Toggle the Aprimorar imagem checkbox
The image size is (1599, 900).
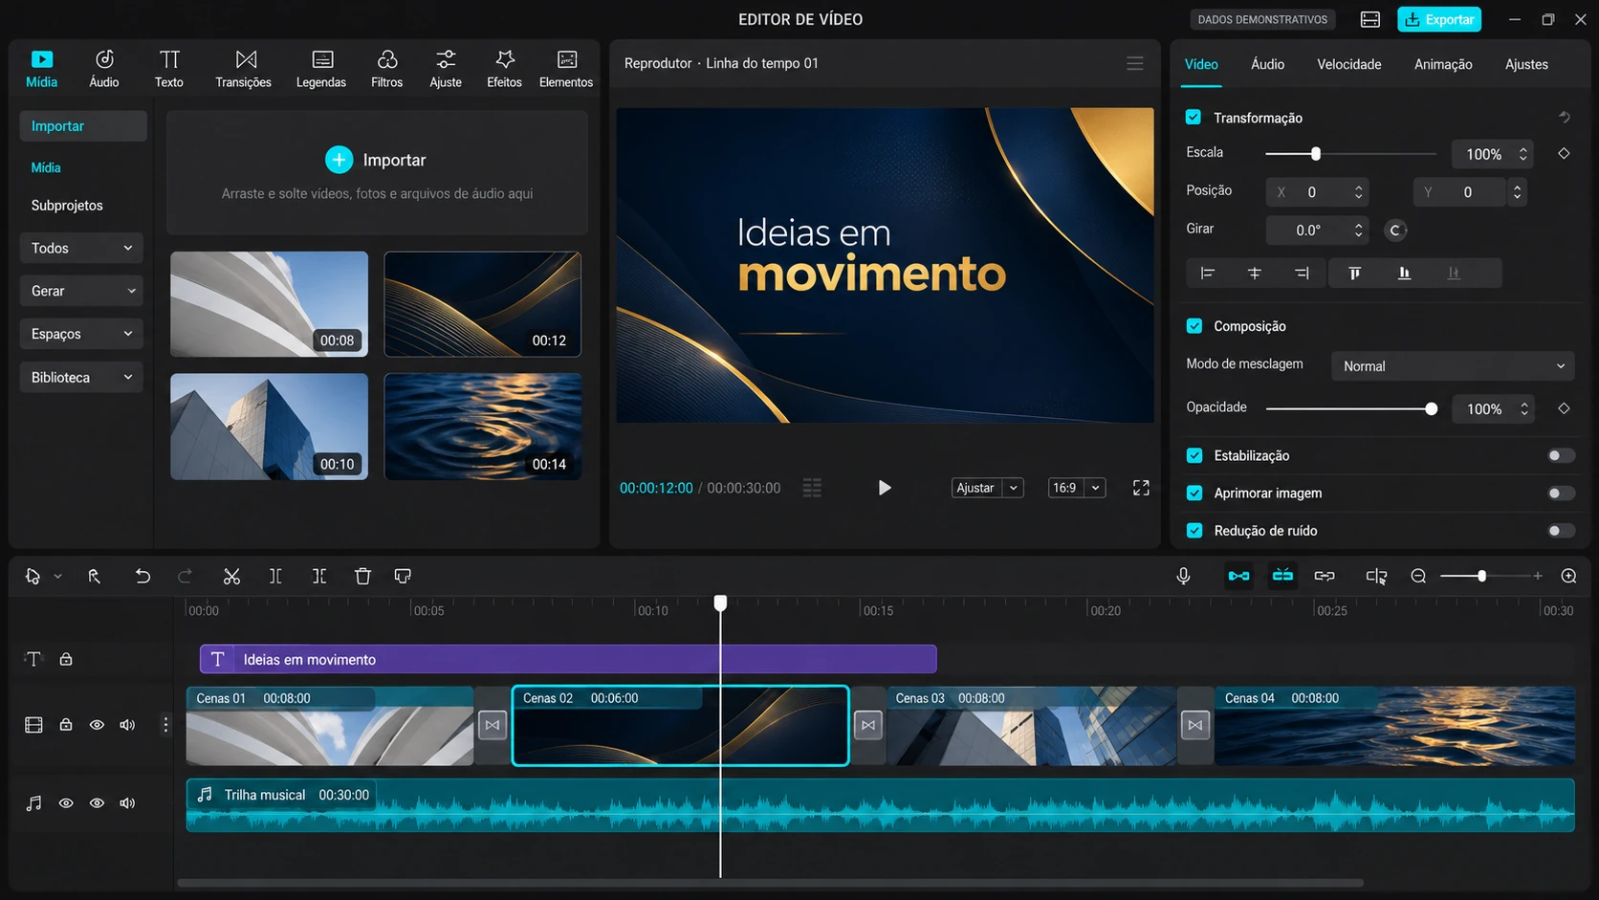(x=1194, y=493)
